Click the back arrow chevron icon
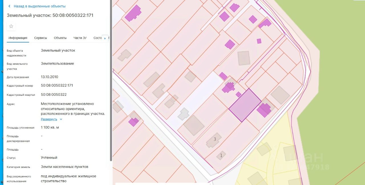The height and width of the screenshot is (185, 365). pos(9,6)
